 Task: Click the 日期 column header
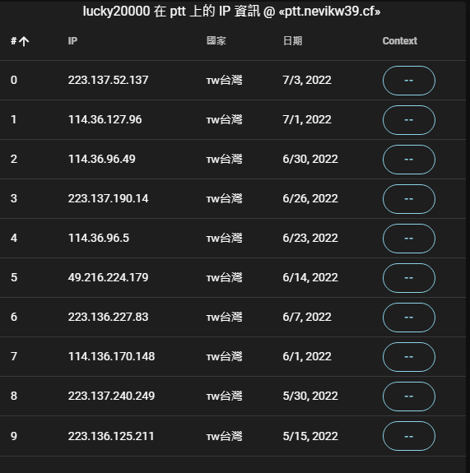click(x=292, y=41)
